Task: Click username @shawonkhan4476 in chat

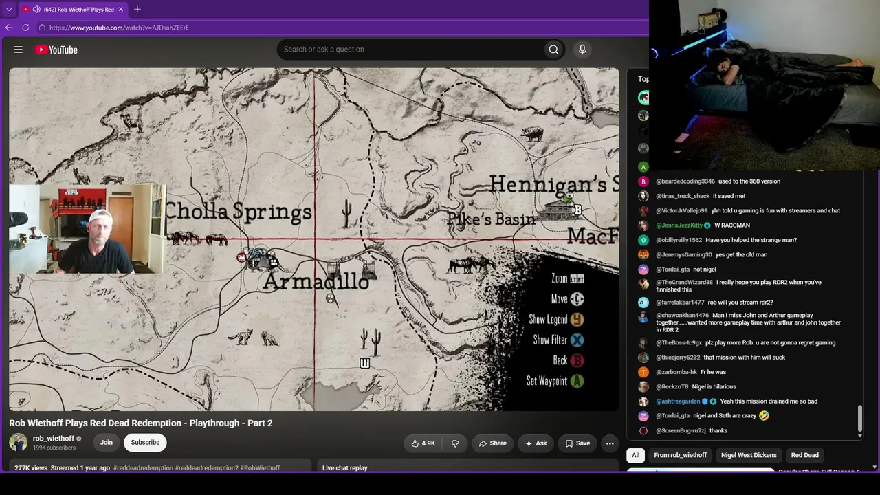Action: tap(682, 316)
